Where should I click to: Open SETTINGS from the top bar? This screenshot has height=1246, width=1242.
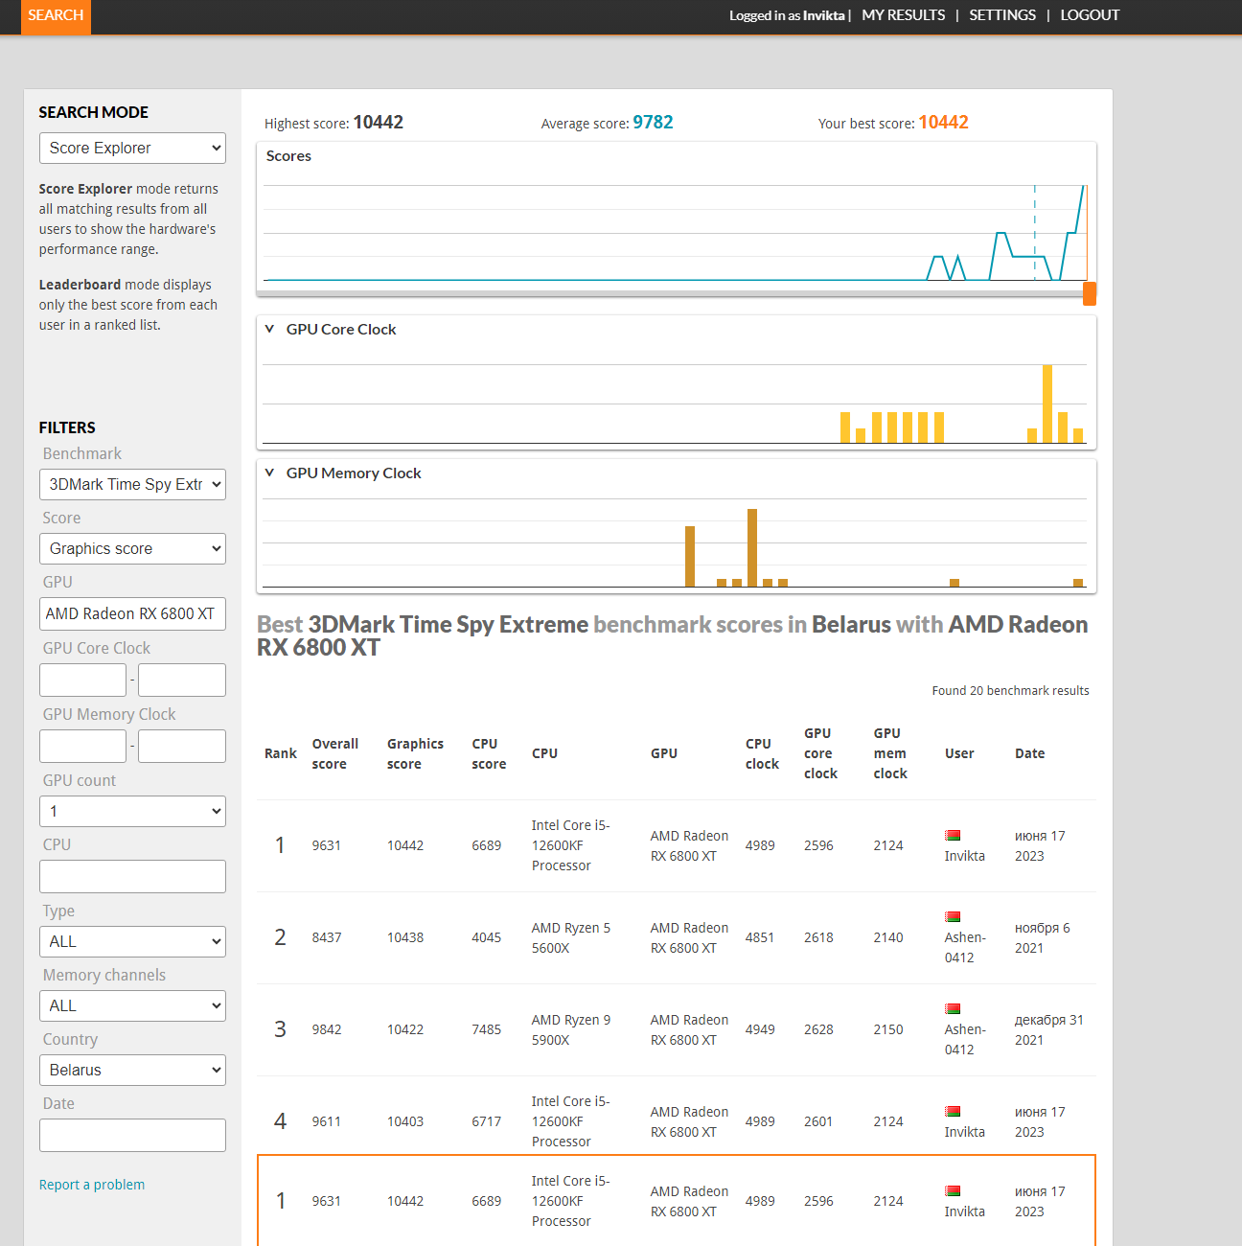pos(1002,15)
